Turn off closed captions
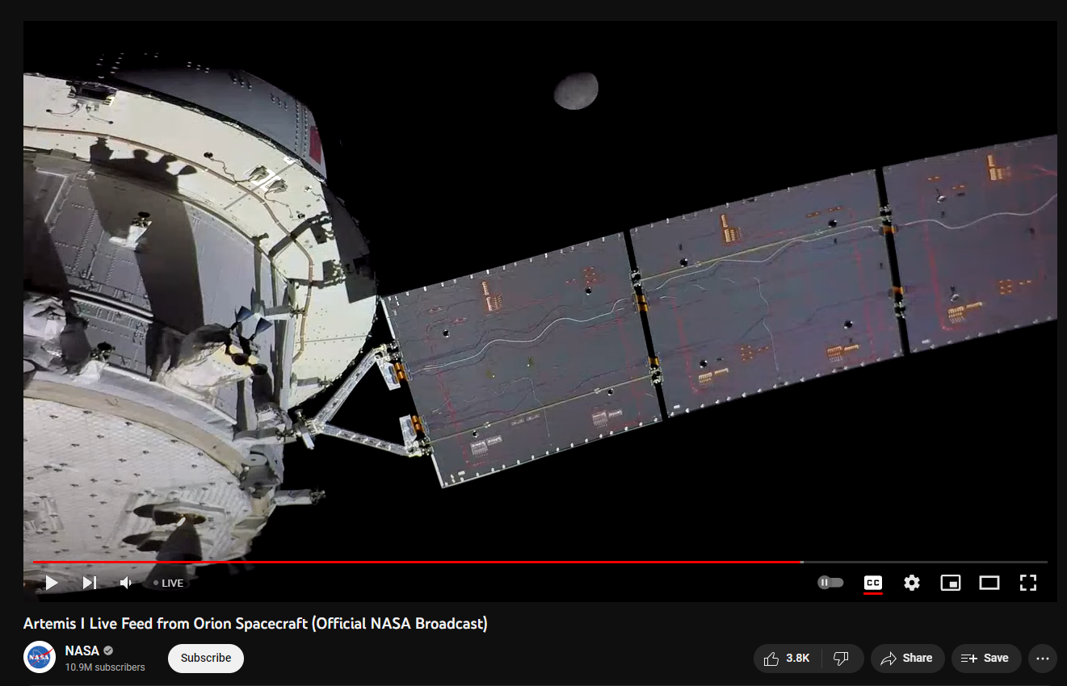The width and height of the screenshot is (1067, 686). [873, 583]
